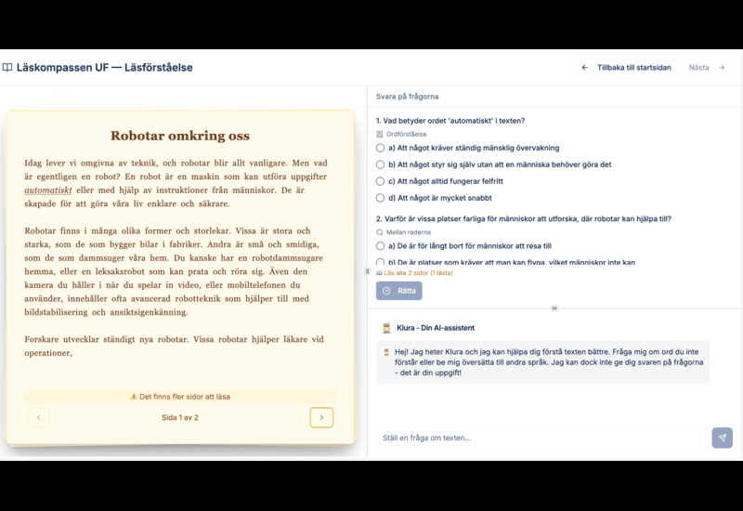The height and width of the screenshot is (511, 743).
Task: Click the open book logo icon
Action: pos(7,68)
